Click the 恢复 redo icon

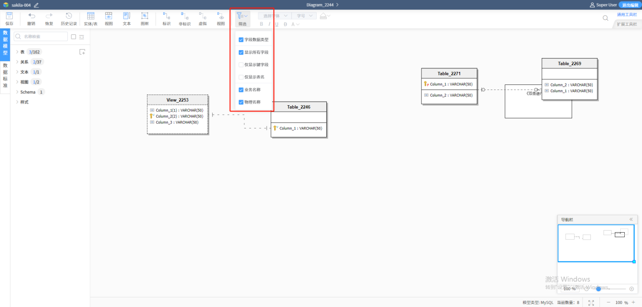point(49,16)
